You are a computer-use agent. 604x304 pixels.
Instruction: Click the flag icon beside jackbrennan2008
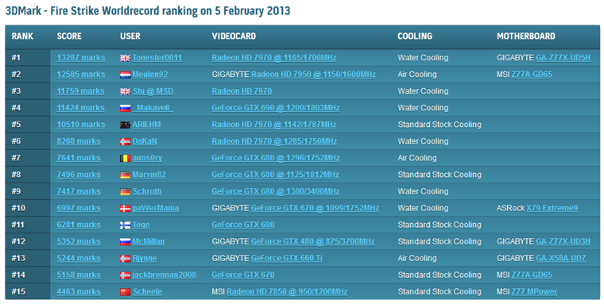click(x=126, y=275)
